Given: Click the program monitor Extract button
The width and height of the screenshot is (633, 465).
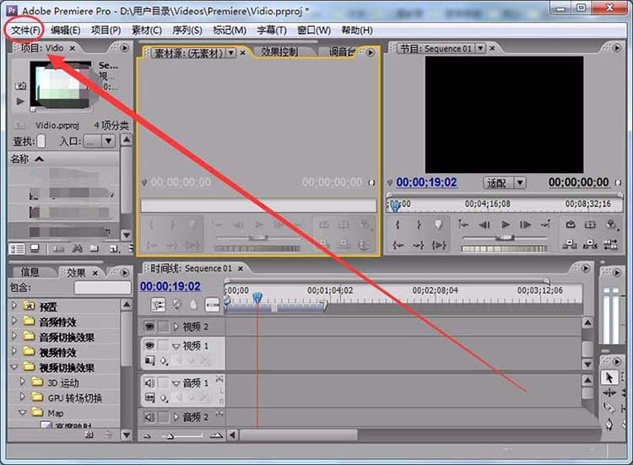Looking at the screenshot, I should pos(590,244).
